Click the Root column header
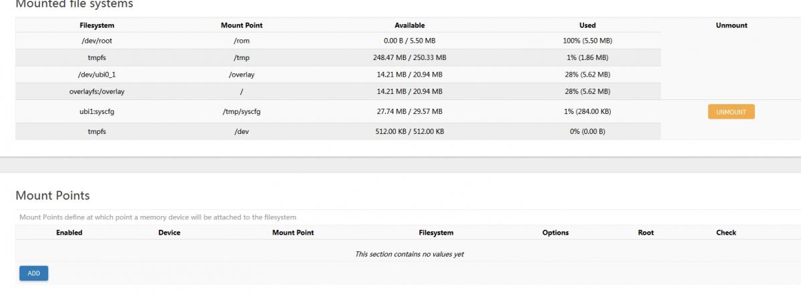This screenshot has height=294, width=801. coord(646,233)
